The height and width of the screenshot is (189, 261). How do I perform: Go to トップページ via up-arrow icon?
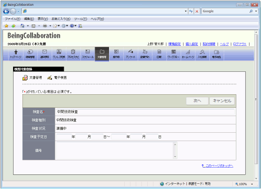[16, 54]
